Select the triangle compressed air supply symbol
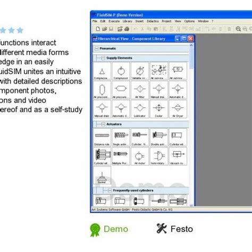The width and height of the screenshot is (252, 252). pos(102,71)
